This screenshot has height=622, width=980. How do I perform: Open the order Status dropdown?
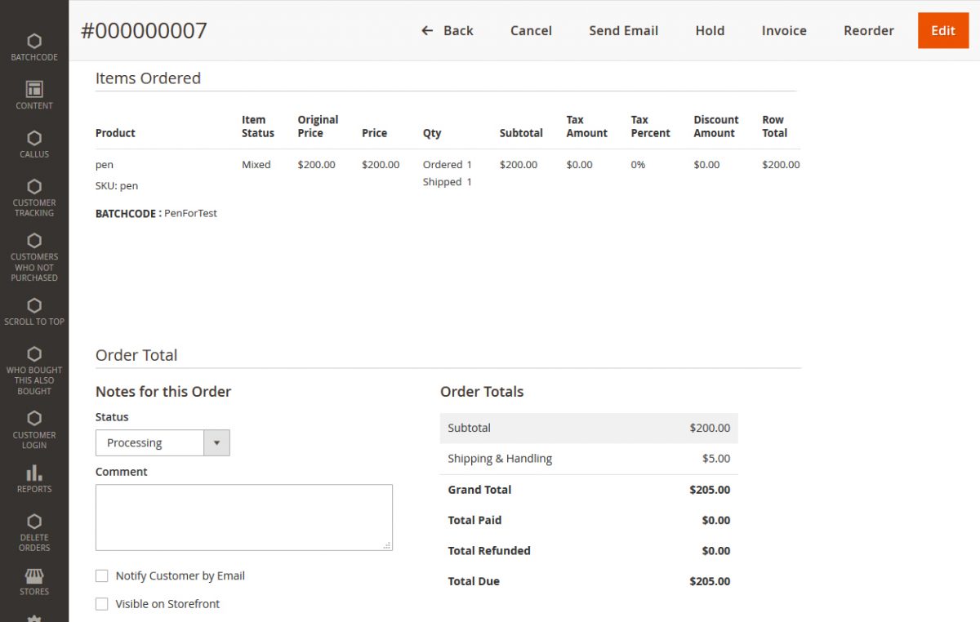coord(218,442)
